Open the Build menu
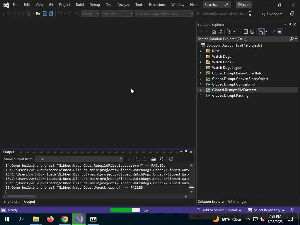 point(80,5)
